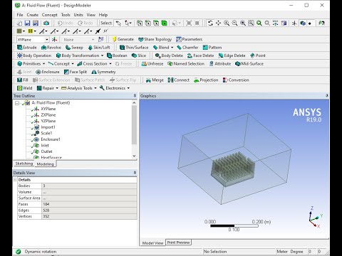342x256 pixels.
Task: Click the Save project disk icon
Action: [28, 23]
